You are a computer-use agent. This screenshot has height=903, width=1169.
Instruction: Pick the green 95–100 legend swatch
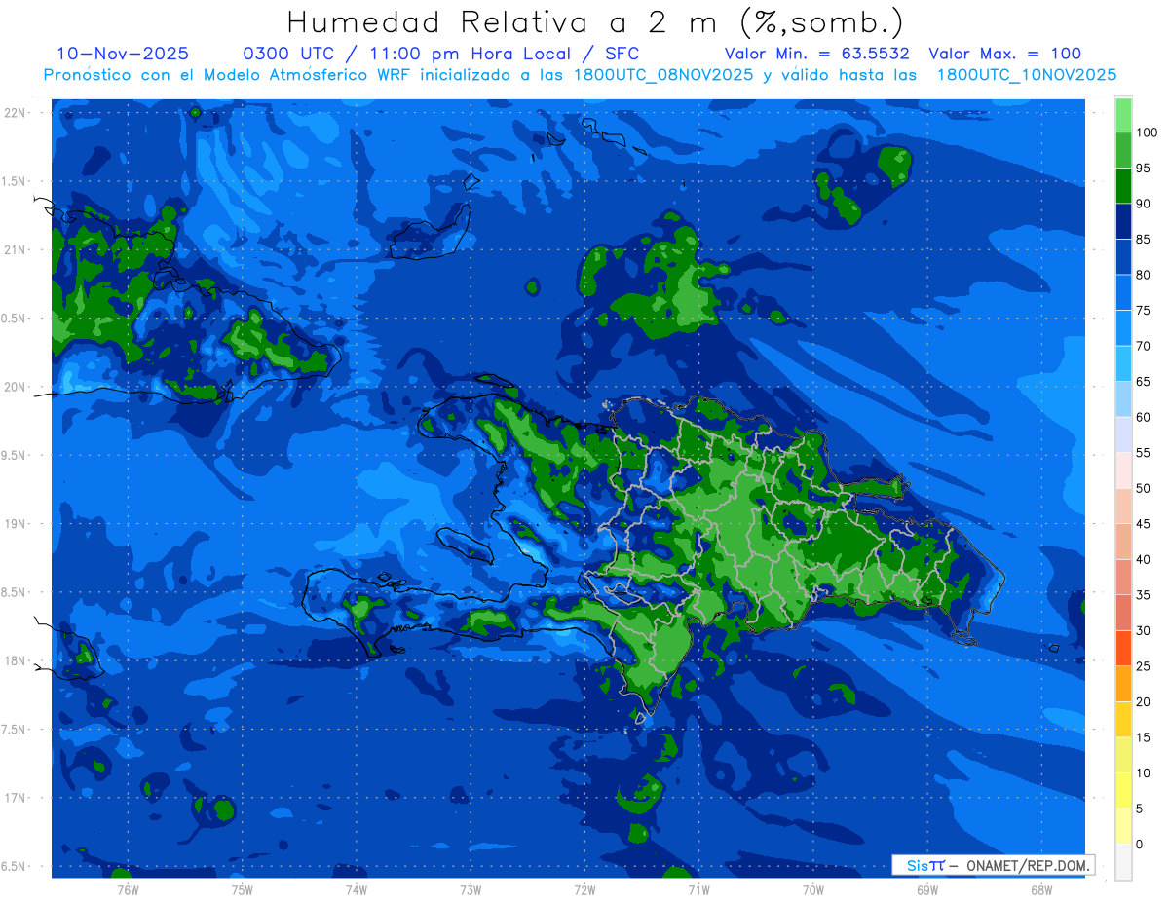click(1123, 150)
